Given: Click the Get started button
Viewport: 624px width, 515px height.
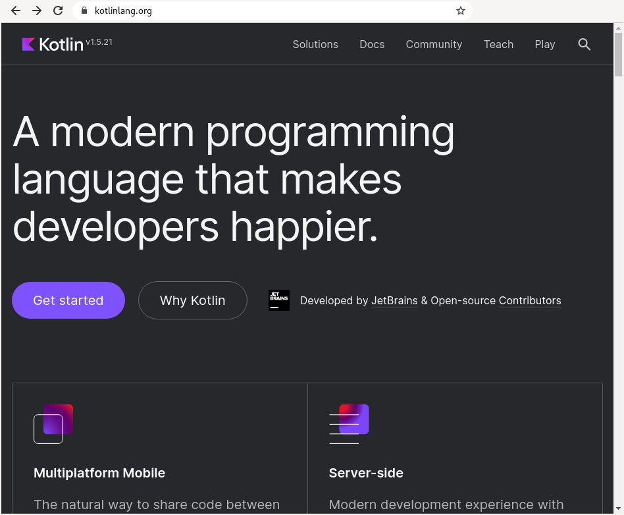Looking at the screenshot, I should [x=68, y=300].
